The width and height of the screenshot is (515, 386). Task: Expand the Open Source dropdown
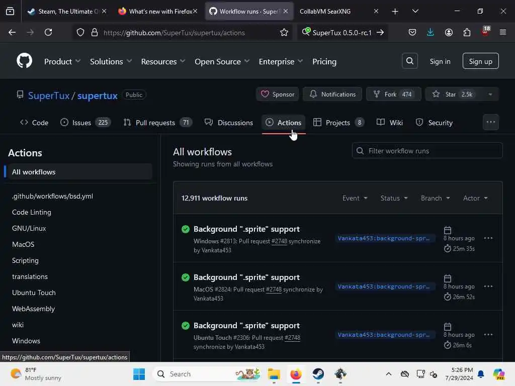point(222,61)
